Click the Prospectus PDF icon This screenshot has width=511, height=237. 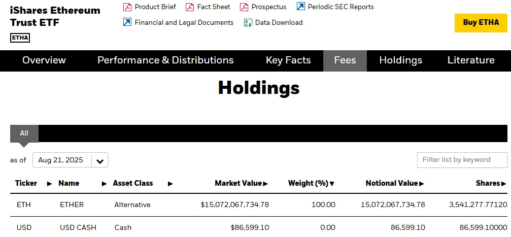(244, 7)
